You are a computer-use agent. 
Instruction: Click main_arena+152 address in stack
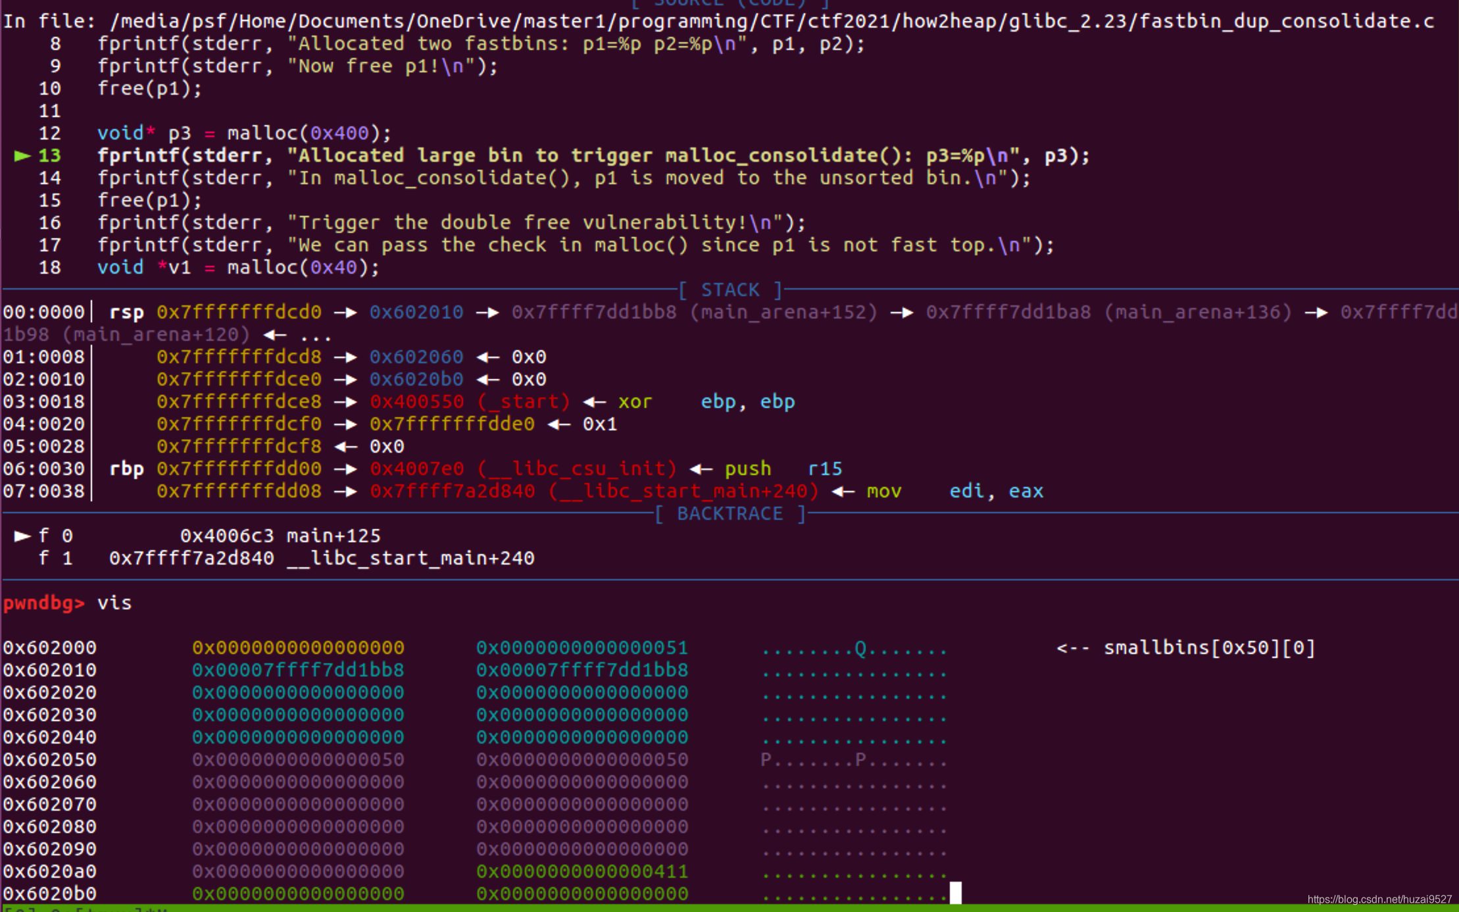(x=695, y=313)
